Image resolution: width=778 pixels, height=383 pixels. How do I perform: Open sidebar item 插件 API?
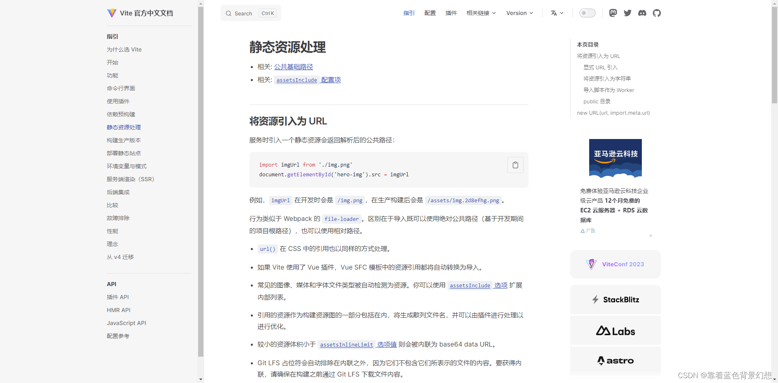point(118,297)
